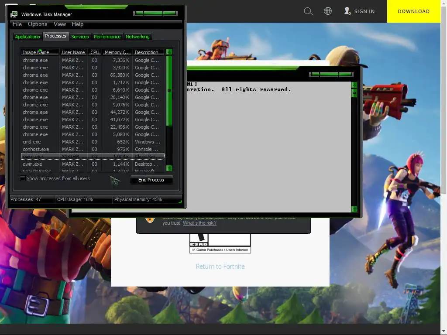Image resolution: width=447 pixels, height=335 pixels.
Task: Click the yellow DOWNLOAD button
Action: pos(414,11)
